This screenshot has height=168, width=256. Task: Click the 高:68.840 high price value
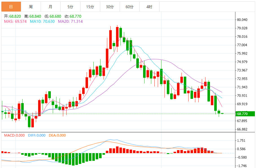(33, 16)
